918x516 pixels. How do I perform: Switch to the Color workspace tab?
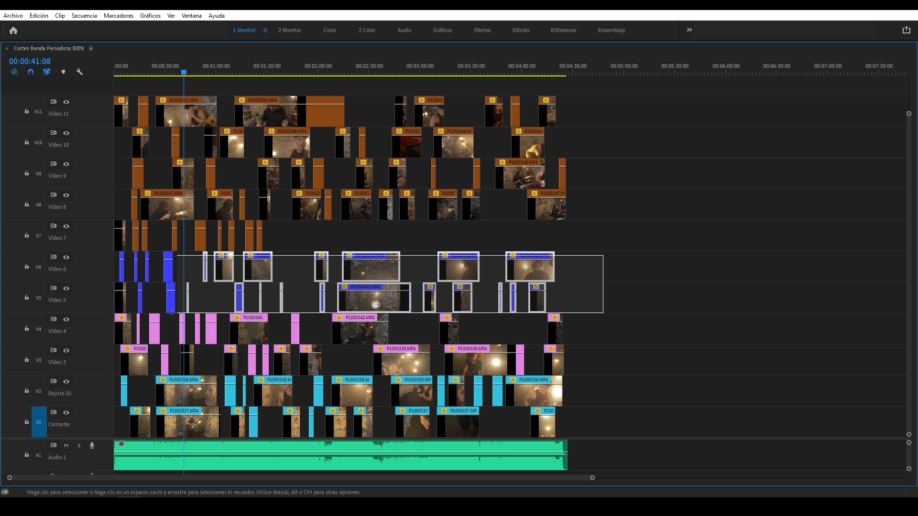pyautogui.click(x=330, y=30)
